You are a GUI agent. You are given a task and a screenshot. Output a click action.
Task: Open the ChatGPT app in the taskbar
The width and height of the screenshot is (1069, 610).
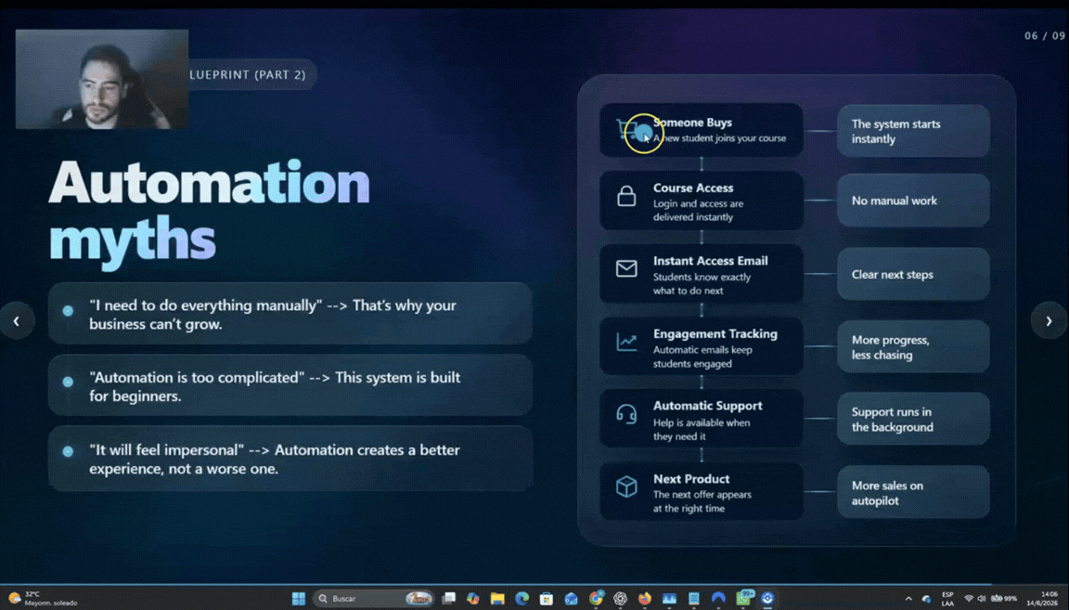point(621,599)
